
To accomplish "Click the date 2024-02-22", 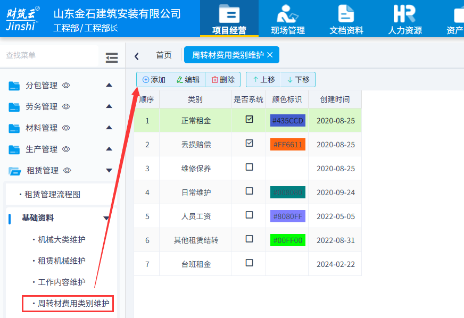I will (x=336, y=264).
